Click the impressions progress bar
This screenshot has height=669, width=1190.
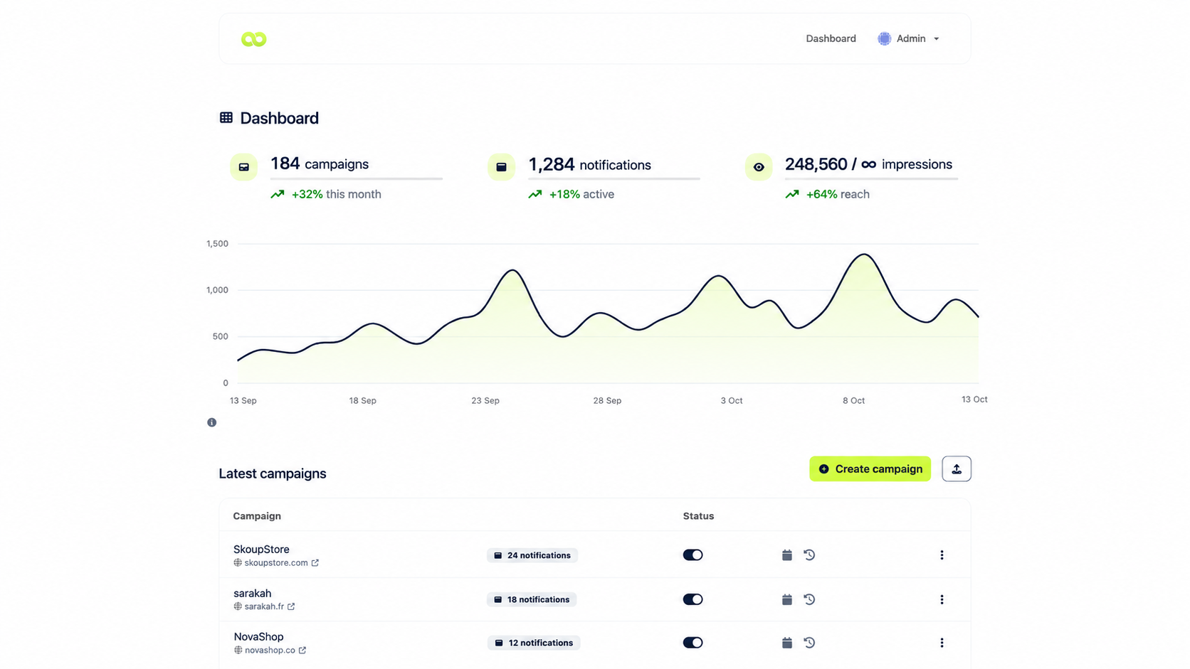[871, 178]
